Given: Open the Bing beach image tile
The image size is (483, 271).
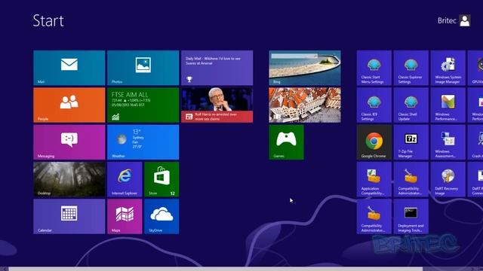Looking at the screenshot, I should pyautogui.click(x=305, y=68).
